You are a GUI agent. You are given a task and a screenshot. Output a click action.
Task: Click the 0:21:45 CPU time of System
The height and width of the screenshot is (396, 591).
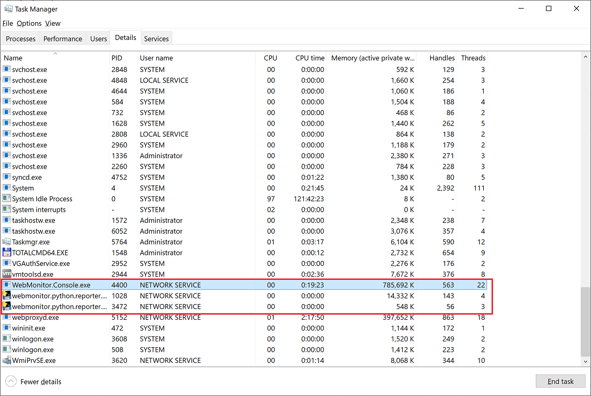click(312, 188)
